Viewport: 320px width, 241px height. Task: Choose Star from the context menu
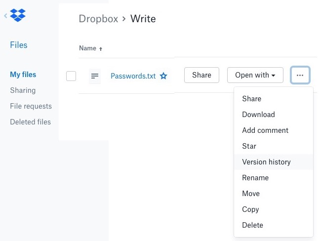pos(274,146)
